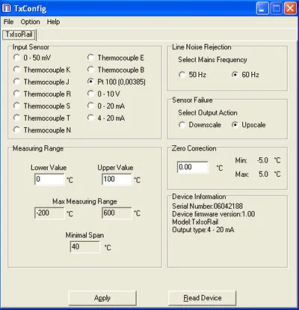
Task: Click the Select Mains Frequency label
Action: [x=212, y=60]
